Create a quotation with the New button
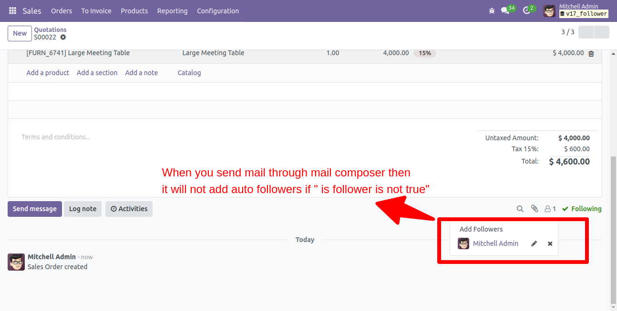 tap(20, 33)
